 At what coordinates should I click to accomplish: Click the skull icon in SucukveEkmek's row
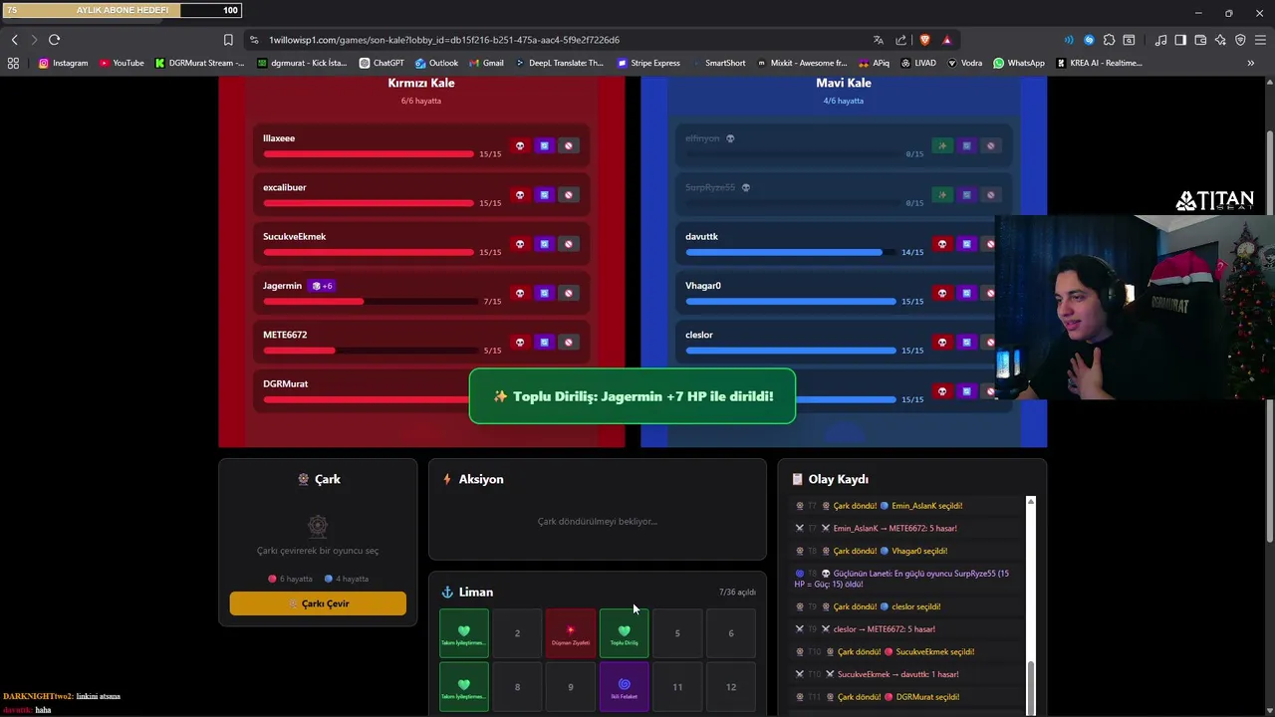(519, 244)
